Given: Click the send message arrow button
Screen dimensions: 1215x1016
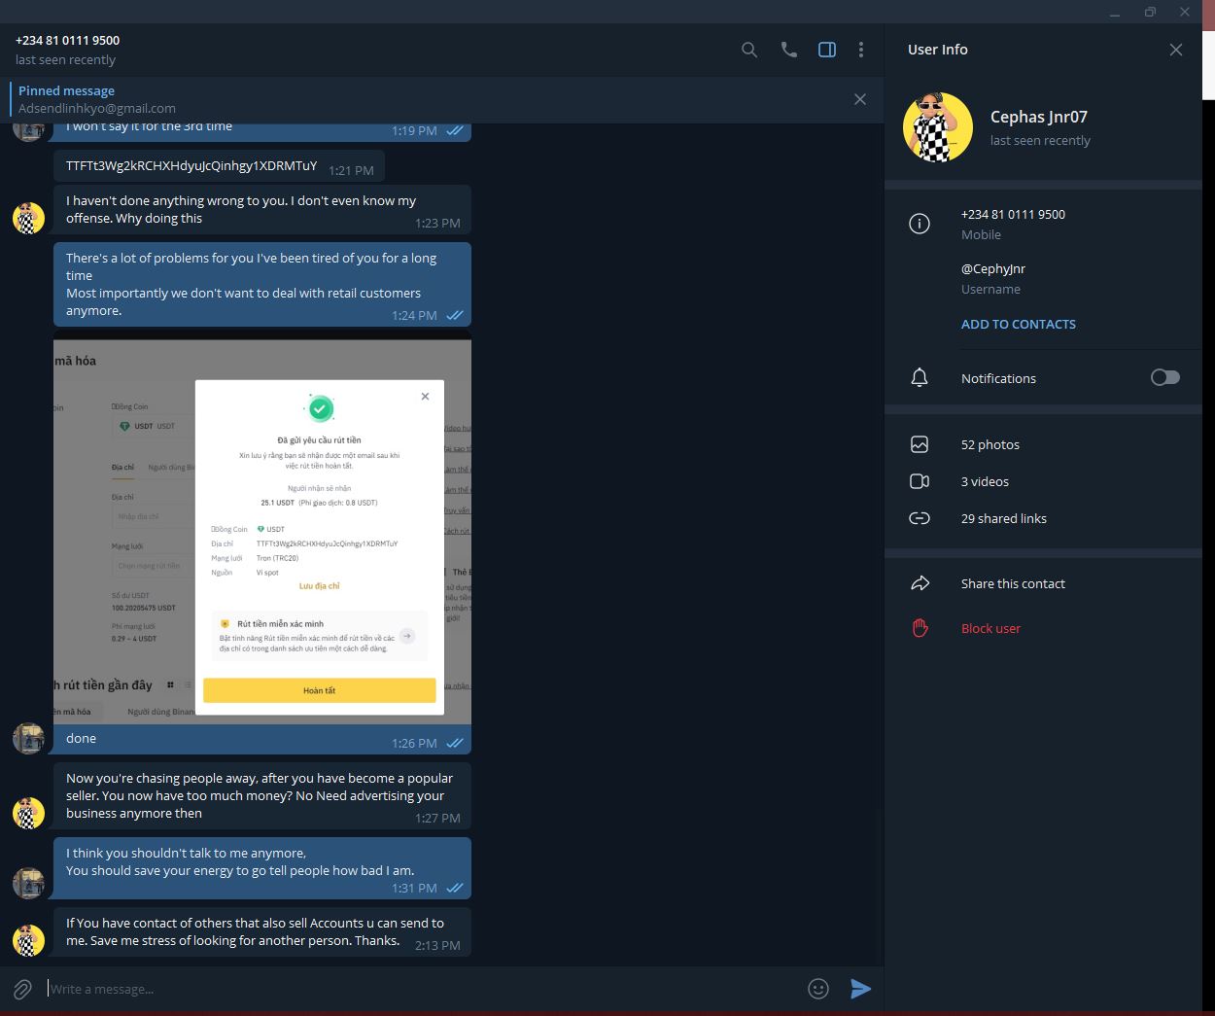Looking at the screenshot, I should coord(861,989).
